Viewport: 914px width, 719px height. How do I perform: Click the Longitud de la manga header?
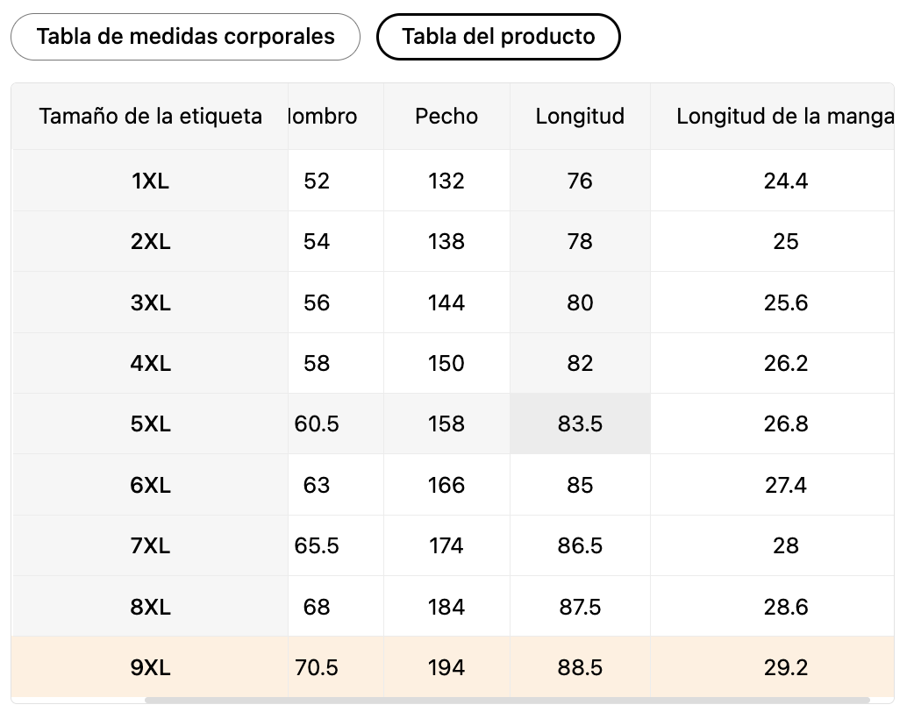[784, 116]
